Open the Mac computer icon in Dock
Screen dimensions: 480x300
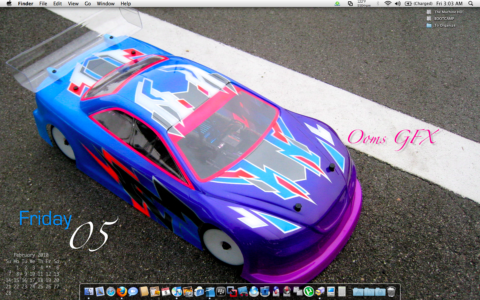pyautogui.click(x=331, y=292)
